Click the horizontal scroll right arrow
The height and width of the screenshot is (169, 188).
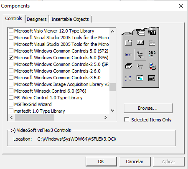(106, 118)
